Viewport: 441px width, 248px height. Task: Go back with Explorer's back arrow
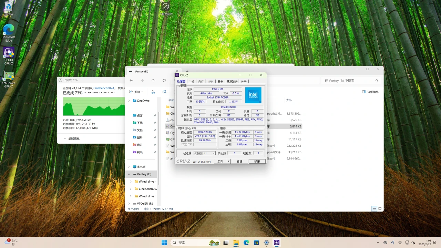[131, 81]
